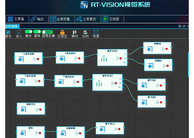The height and width of the screenshot is (138, 194).
Task: Toggle the 图像采集 camera switch
Action: pyautogui.click(x=48, y=32)
